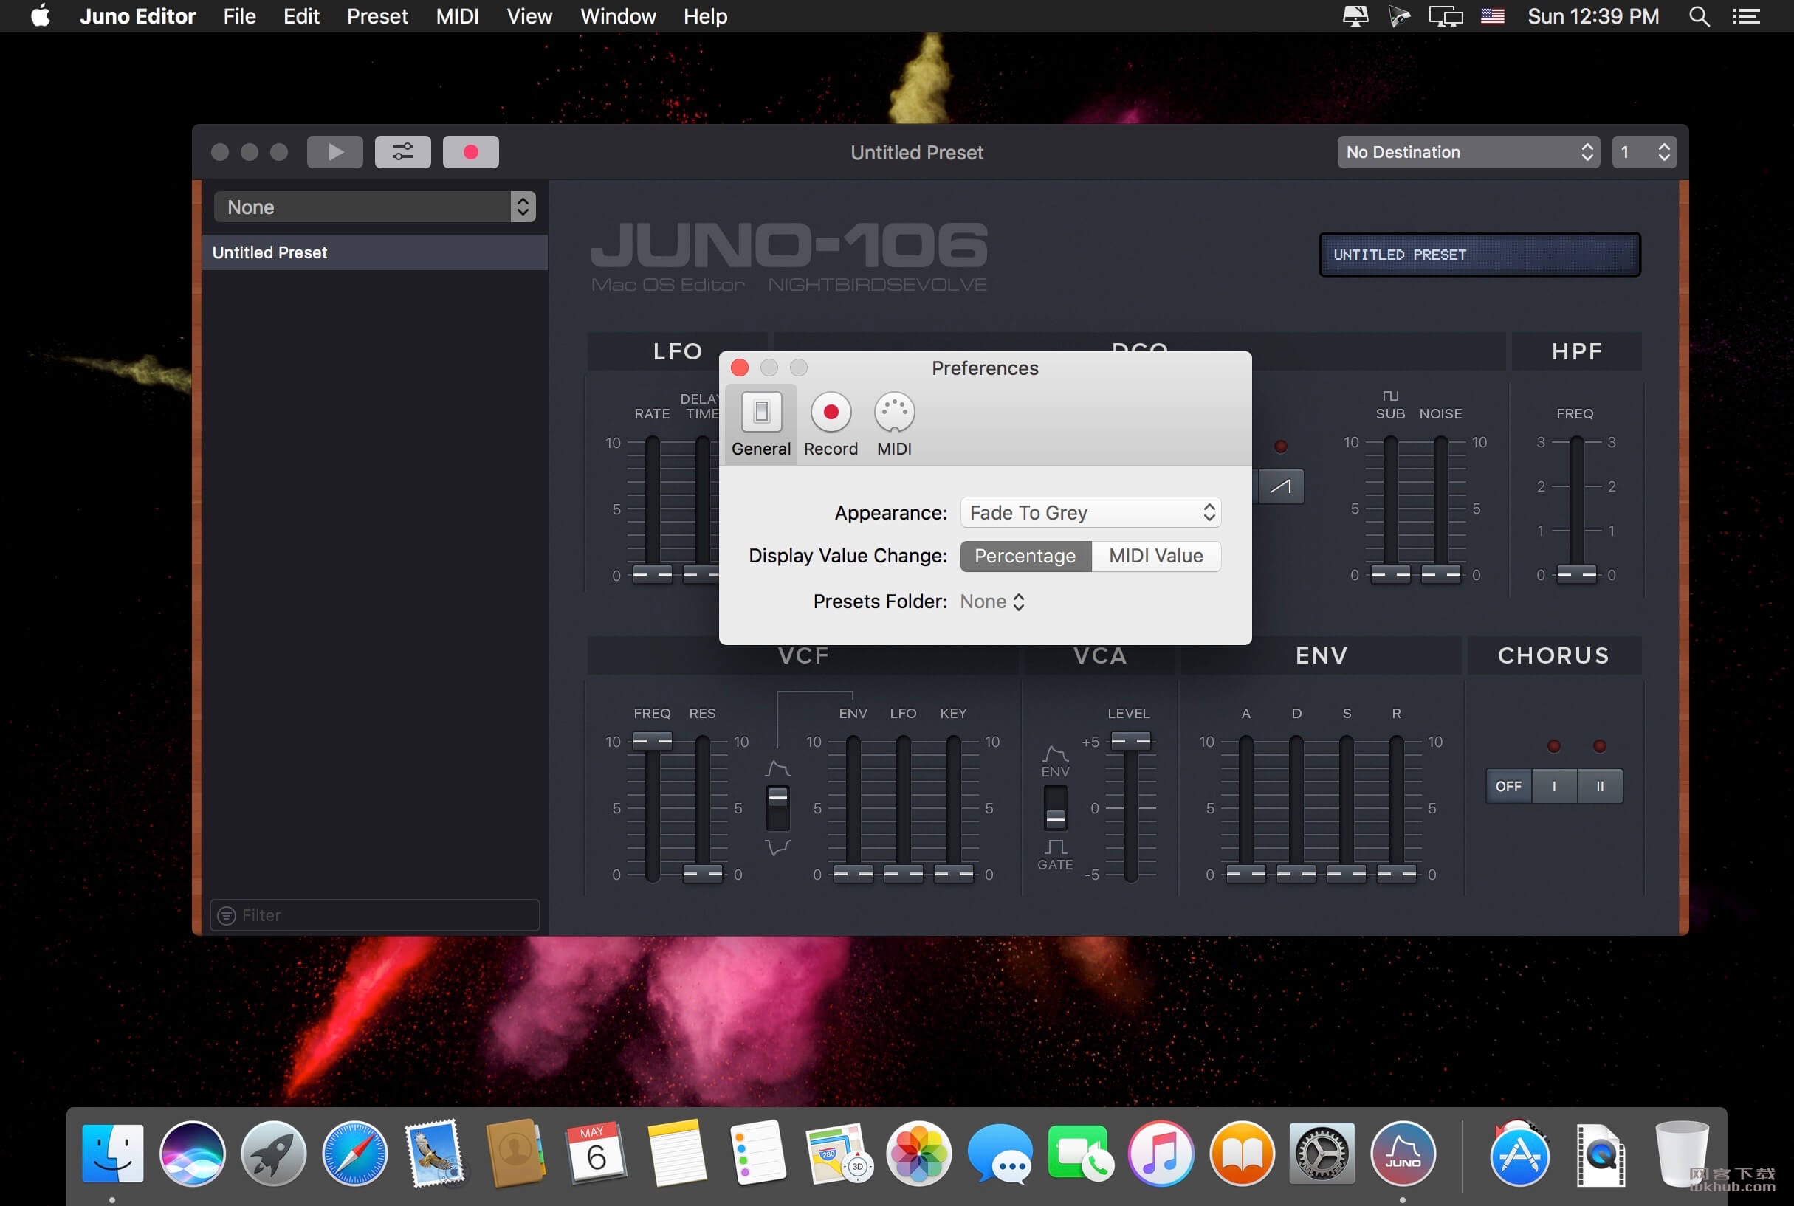Open Maps from the Dock
This screenshot has width=1794, height=1206.
pyautogui.click(x=839, y=1153)
